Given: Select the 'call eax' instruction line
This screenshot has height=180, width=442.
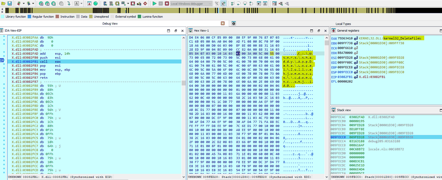Looking at the screenshot, I should (95, 61).
